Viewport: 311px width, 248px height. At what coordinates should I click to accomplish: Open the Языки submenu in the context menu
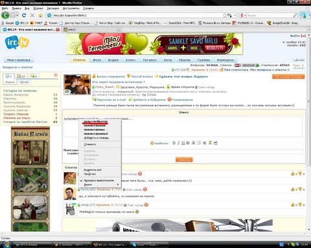100,185
